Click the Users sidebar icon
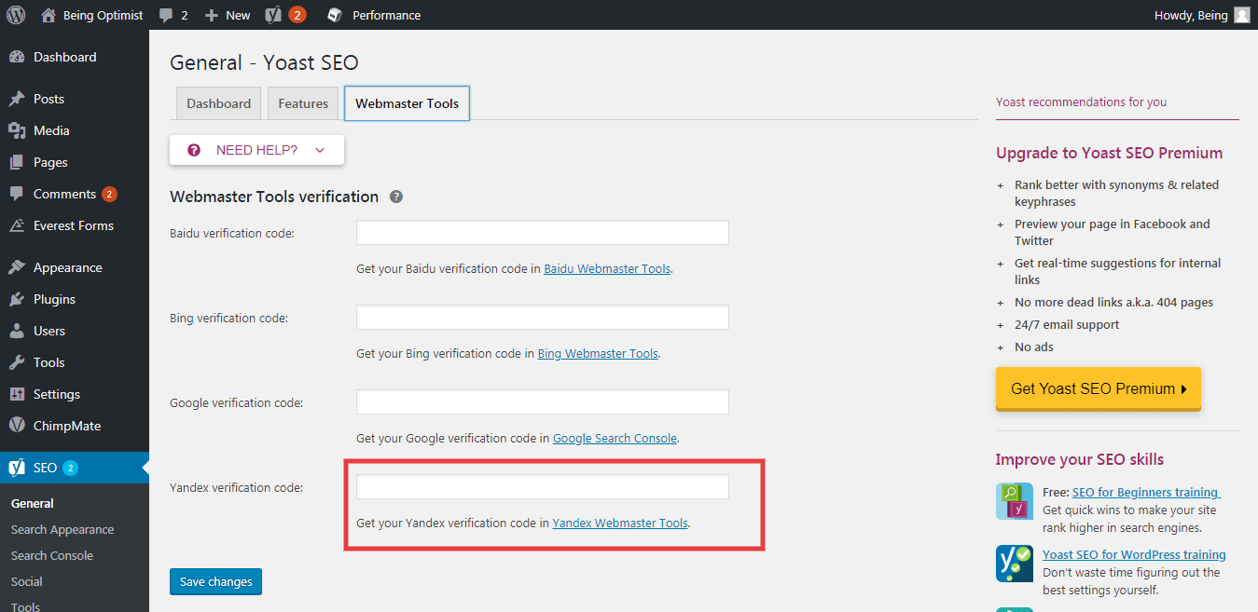 [16, 331]
